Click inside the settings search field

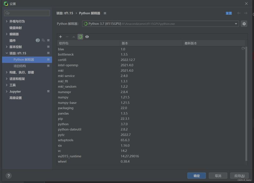tap(27, 13)
